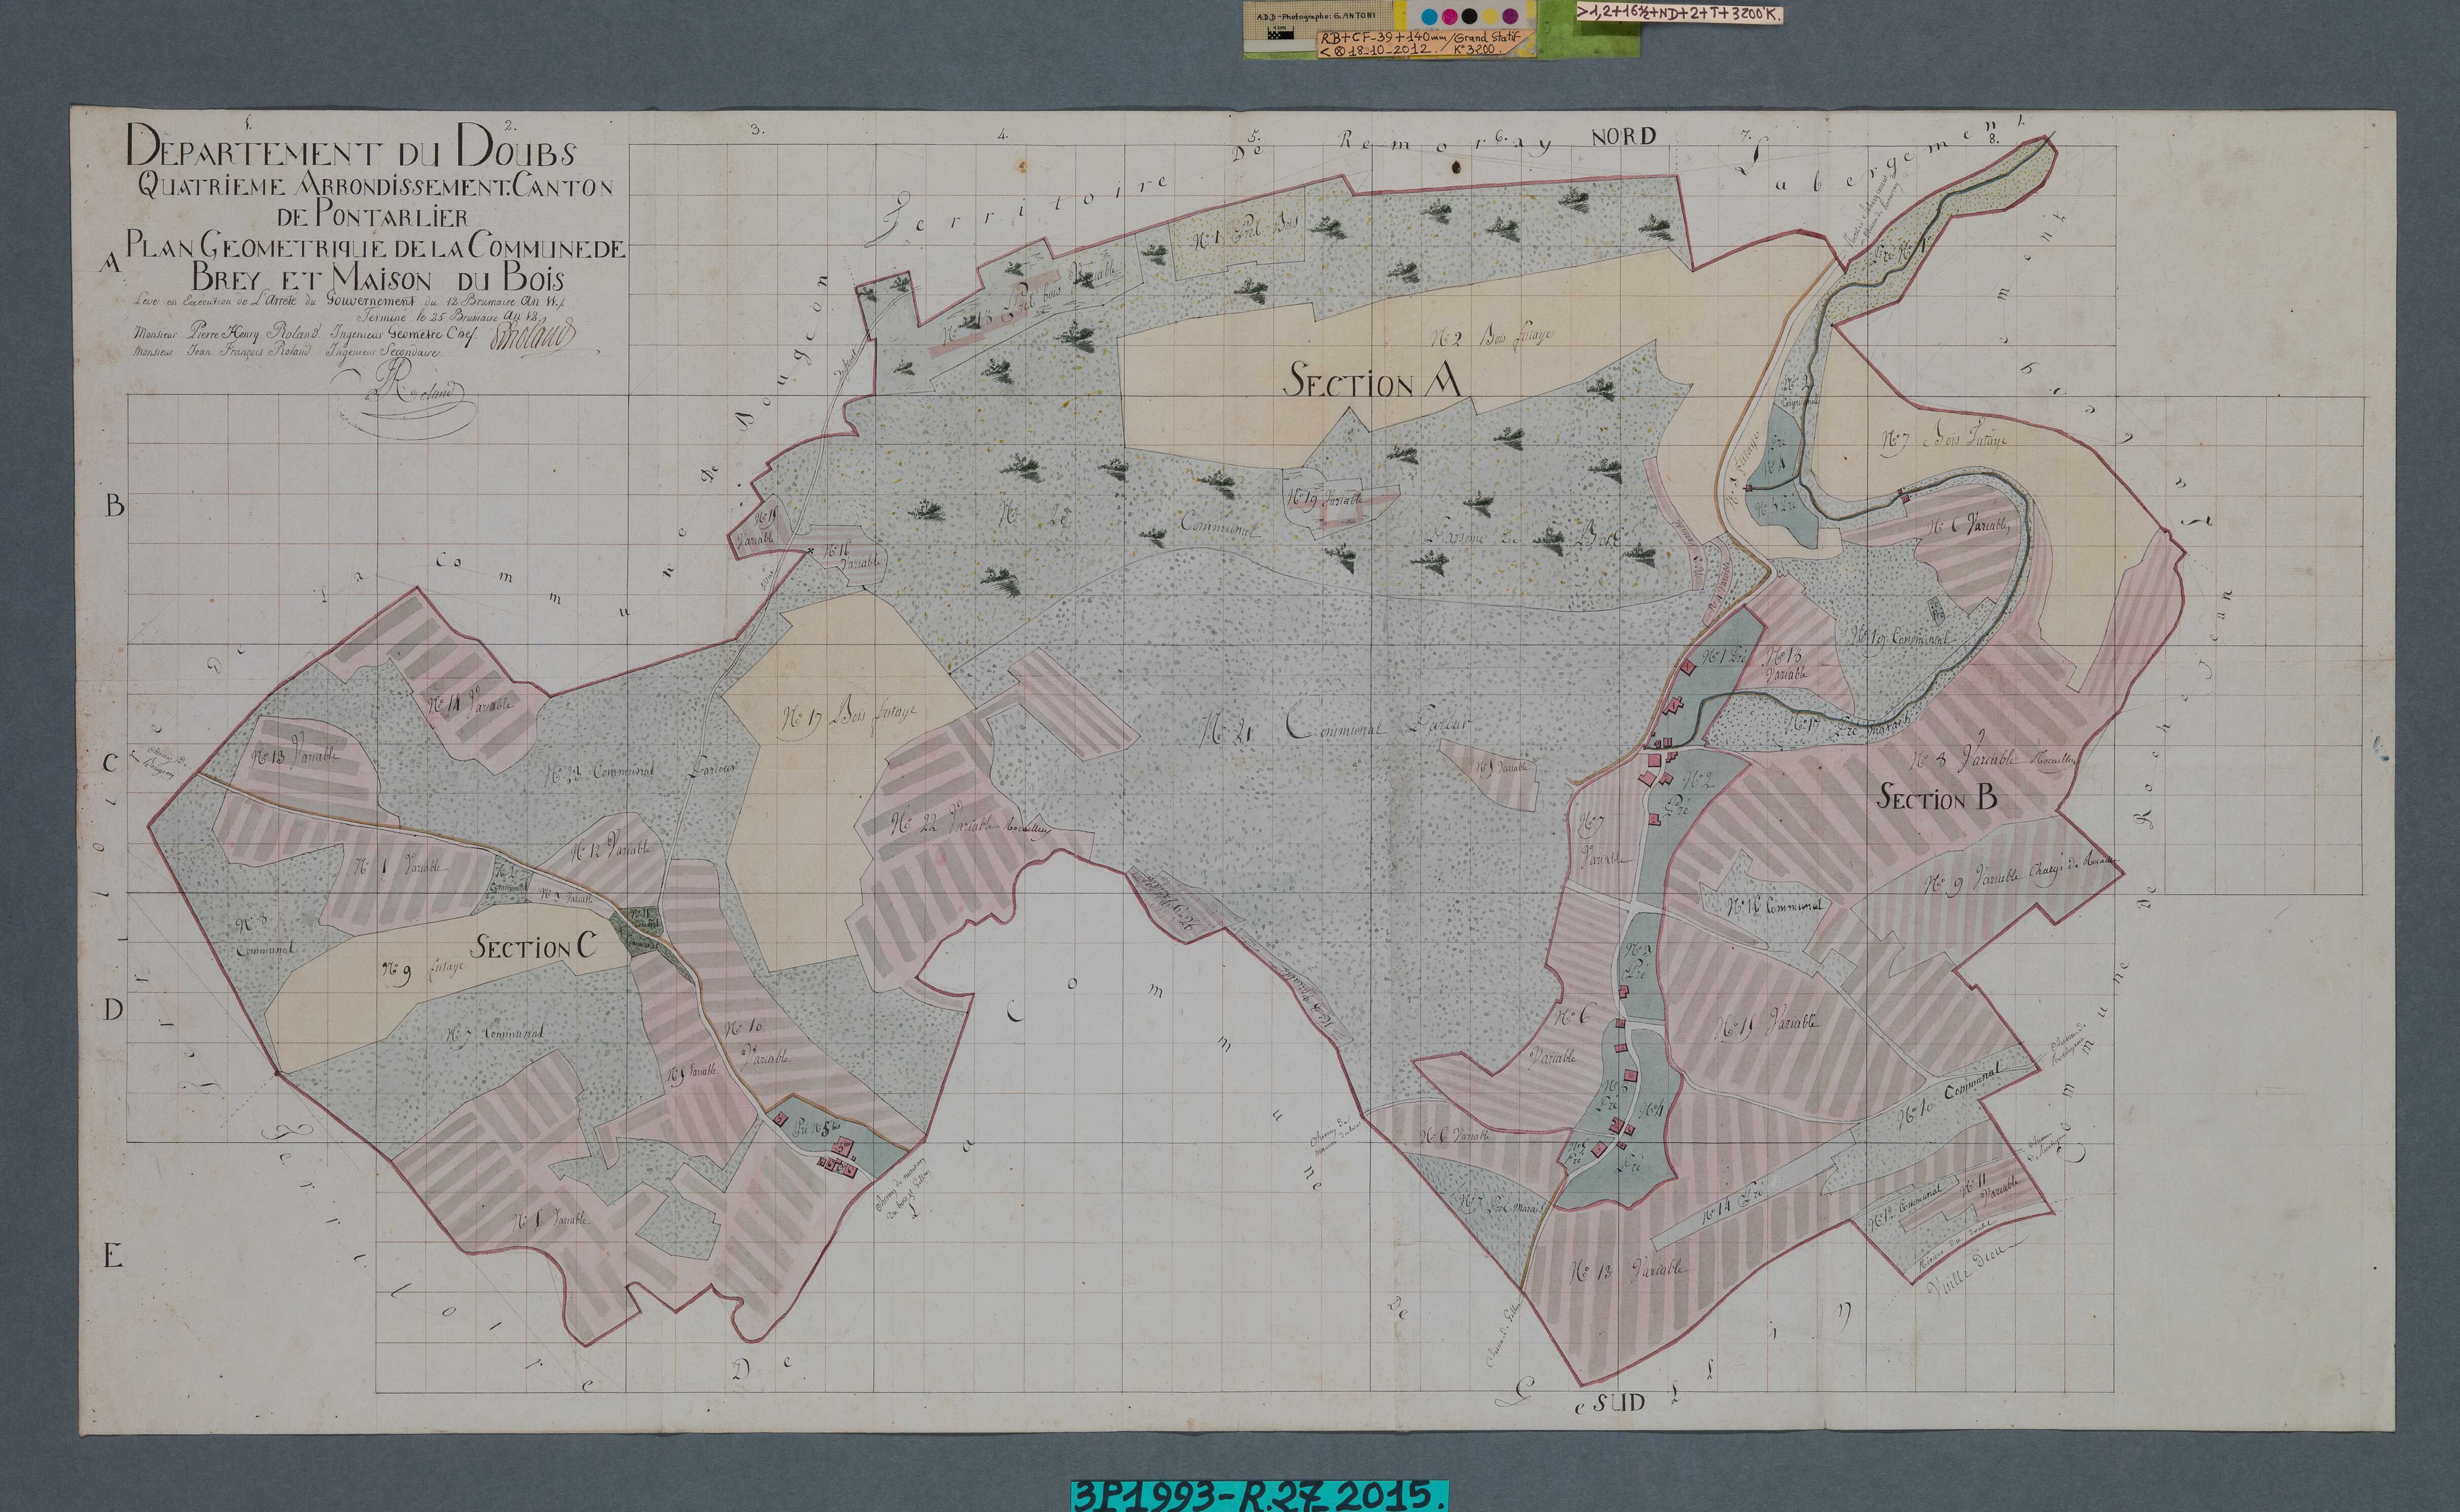Click row letter B on left margin
Image resolution: width=2460 pixels, height=1512 pixels.
[115, 506]
